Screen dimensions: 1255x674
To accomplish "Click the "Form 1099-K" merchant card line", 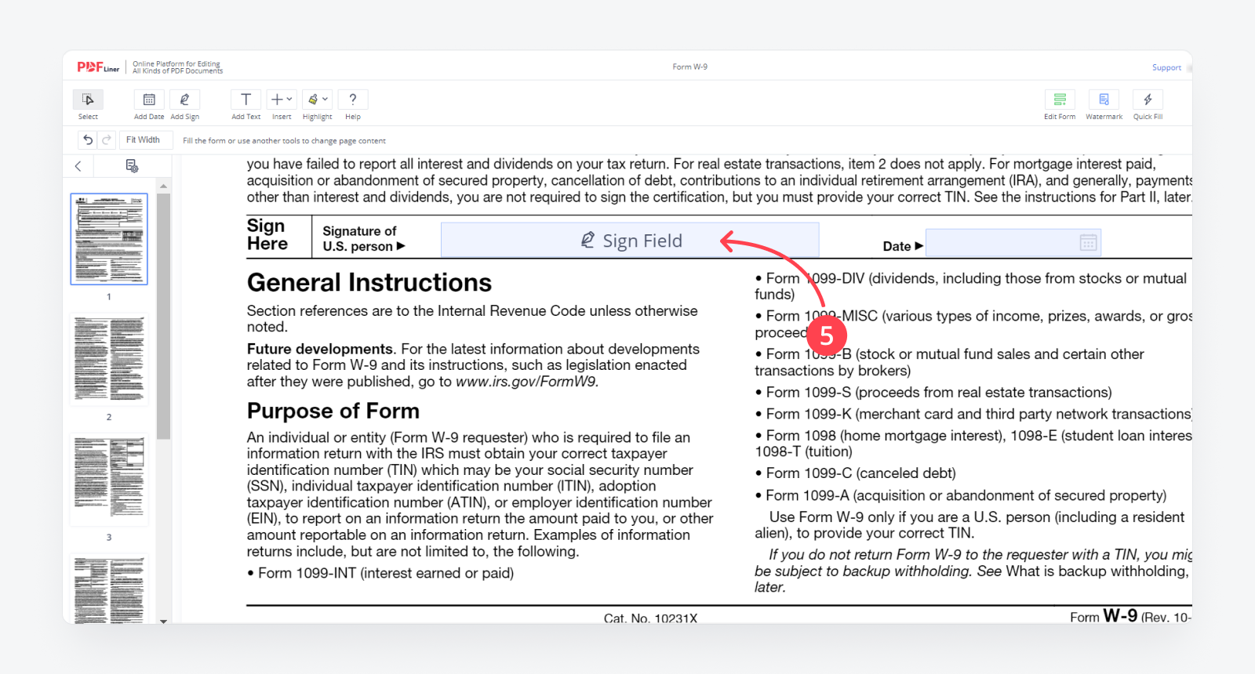I will coord(973,414).
